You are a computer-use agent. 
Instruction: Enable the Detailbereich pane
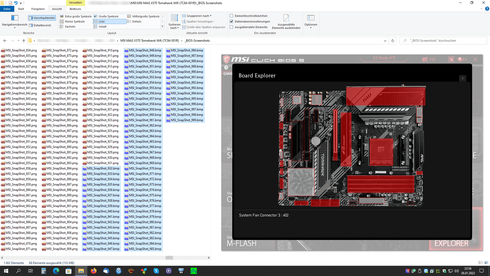(x=40, y=25)
